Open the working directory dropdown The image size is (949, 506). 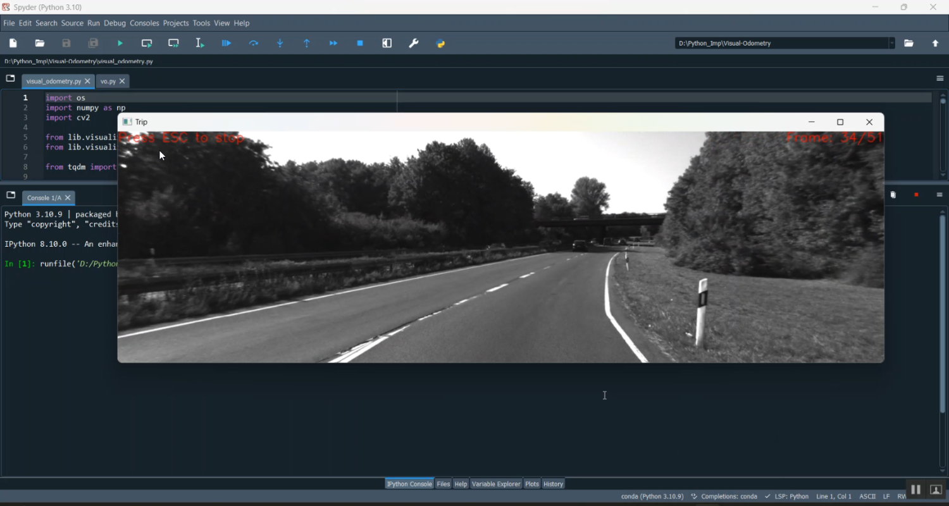892,43
